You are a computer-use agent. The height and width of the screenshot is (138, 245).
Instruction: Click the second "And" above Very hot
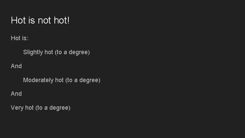pyautogui.click(x=16, y=94)
